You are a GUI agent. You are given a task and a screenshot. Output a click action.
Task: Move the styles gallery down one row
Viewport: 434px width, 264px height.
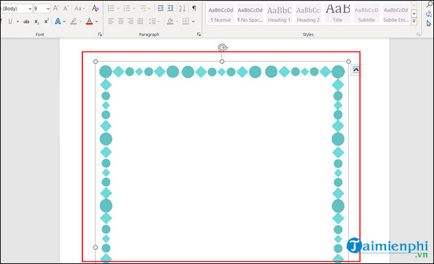pos(414,13)
